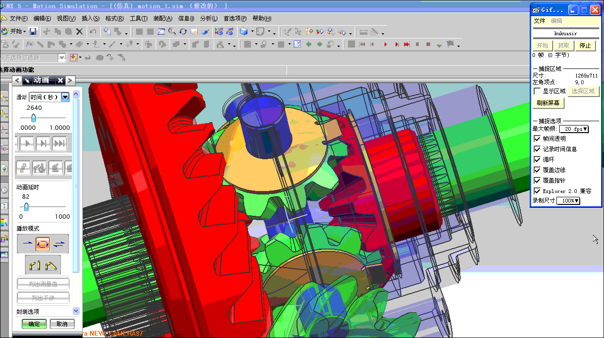Open the selection filter combo box
Viewport: 604px width, 338px height.
(x=32, y=58)
